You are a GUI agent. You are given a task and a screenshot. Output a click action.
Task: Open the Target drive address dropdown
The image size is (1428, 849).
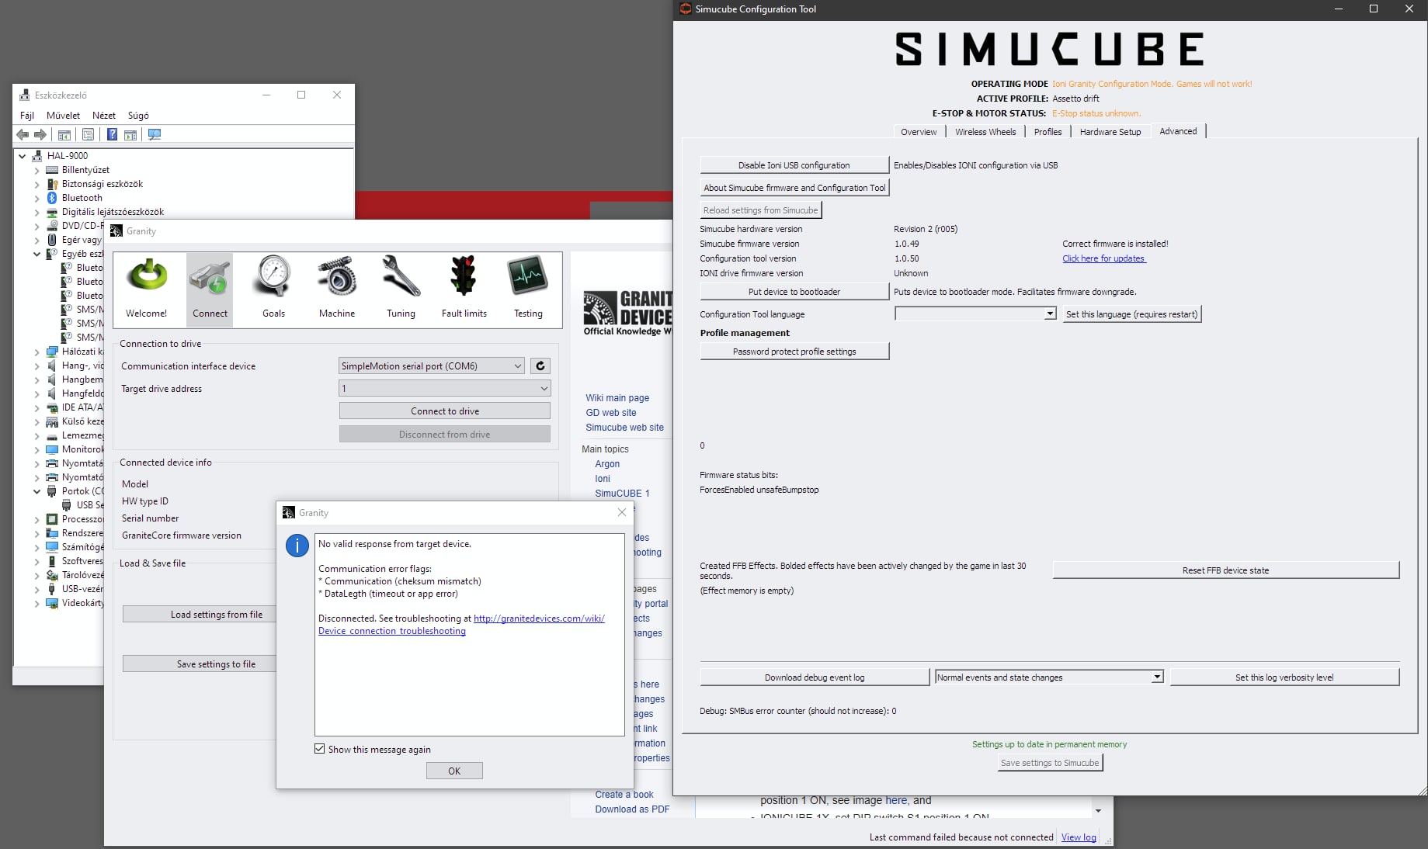coord(444,388)
